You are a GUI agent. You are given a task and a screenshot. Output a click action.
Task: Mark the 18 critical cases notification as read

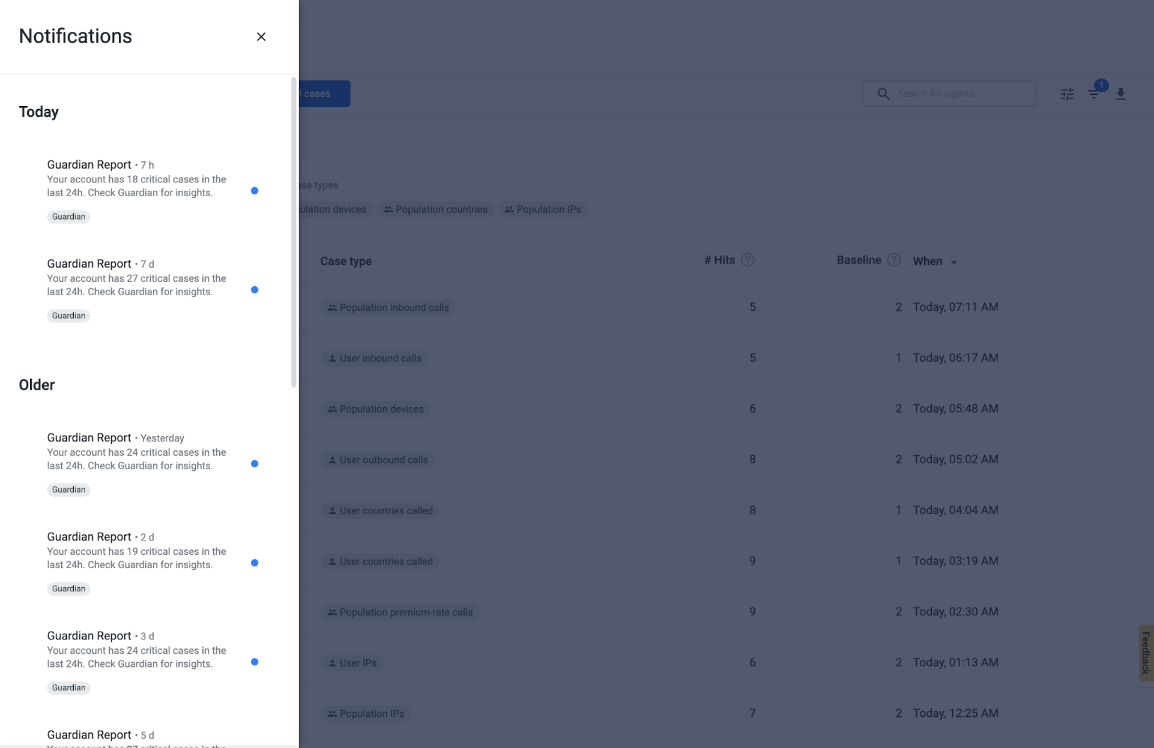point(255,191)
